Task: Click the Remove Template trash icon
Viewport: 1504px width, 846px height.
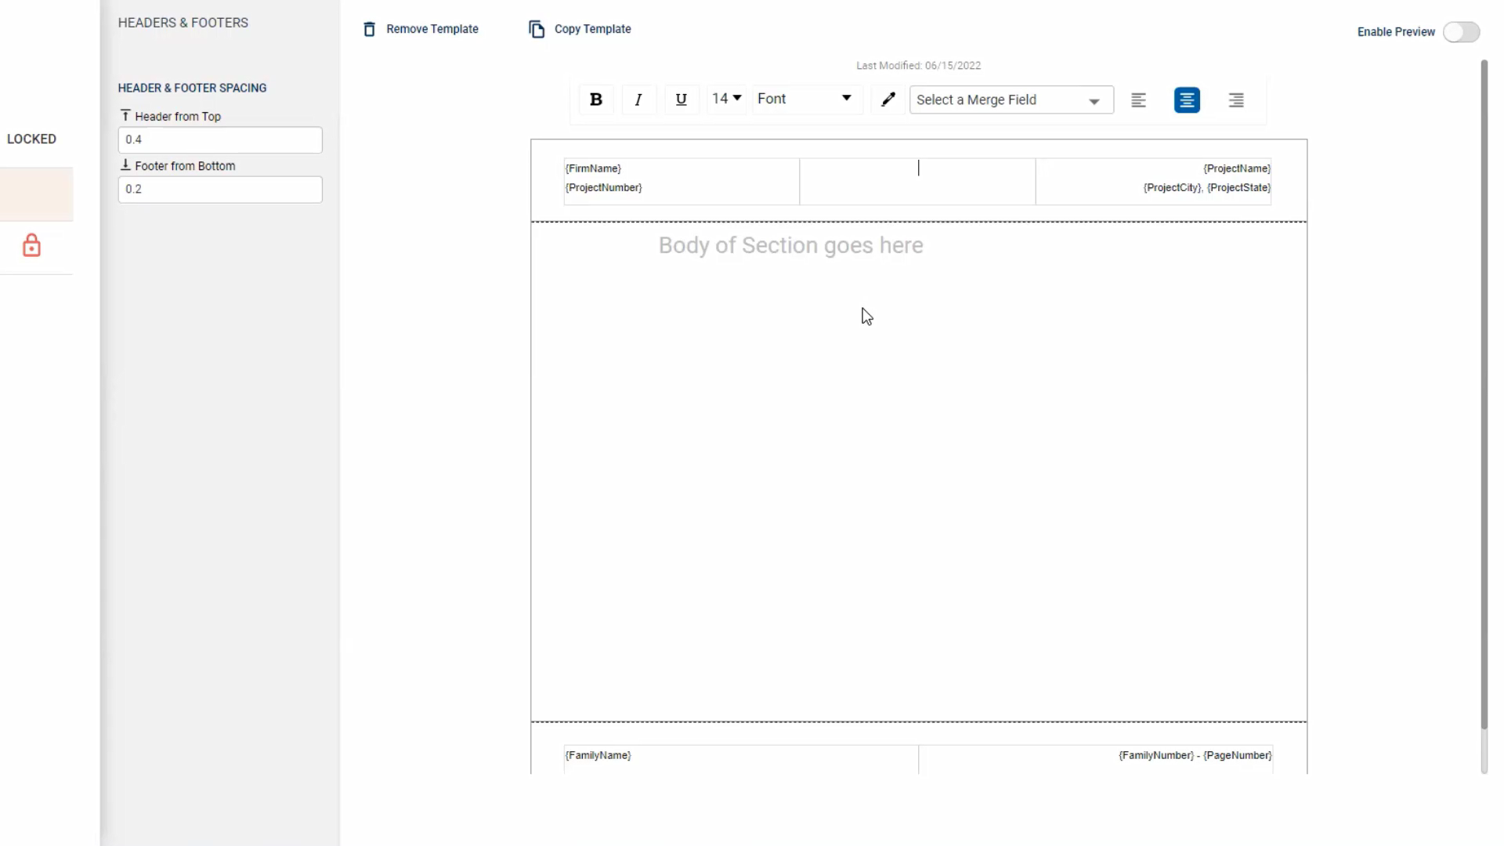Action: click(x=369, y=29)
